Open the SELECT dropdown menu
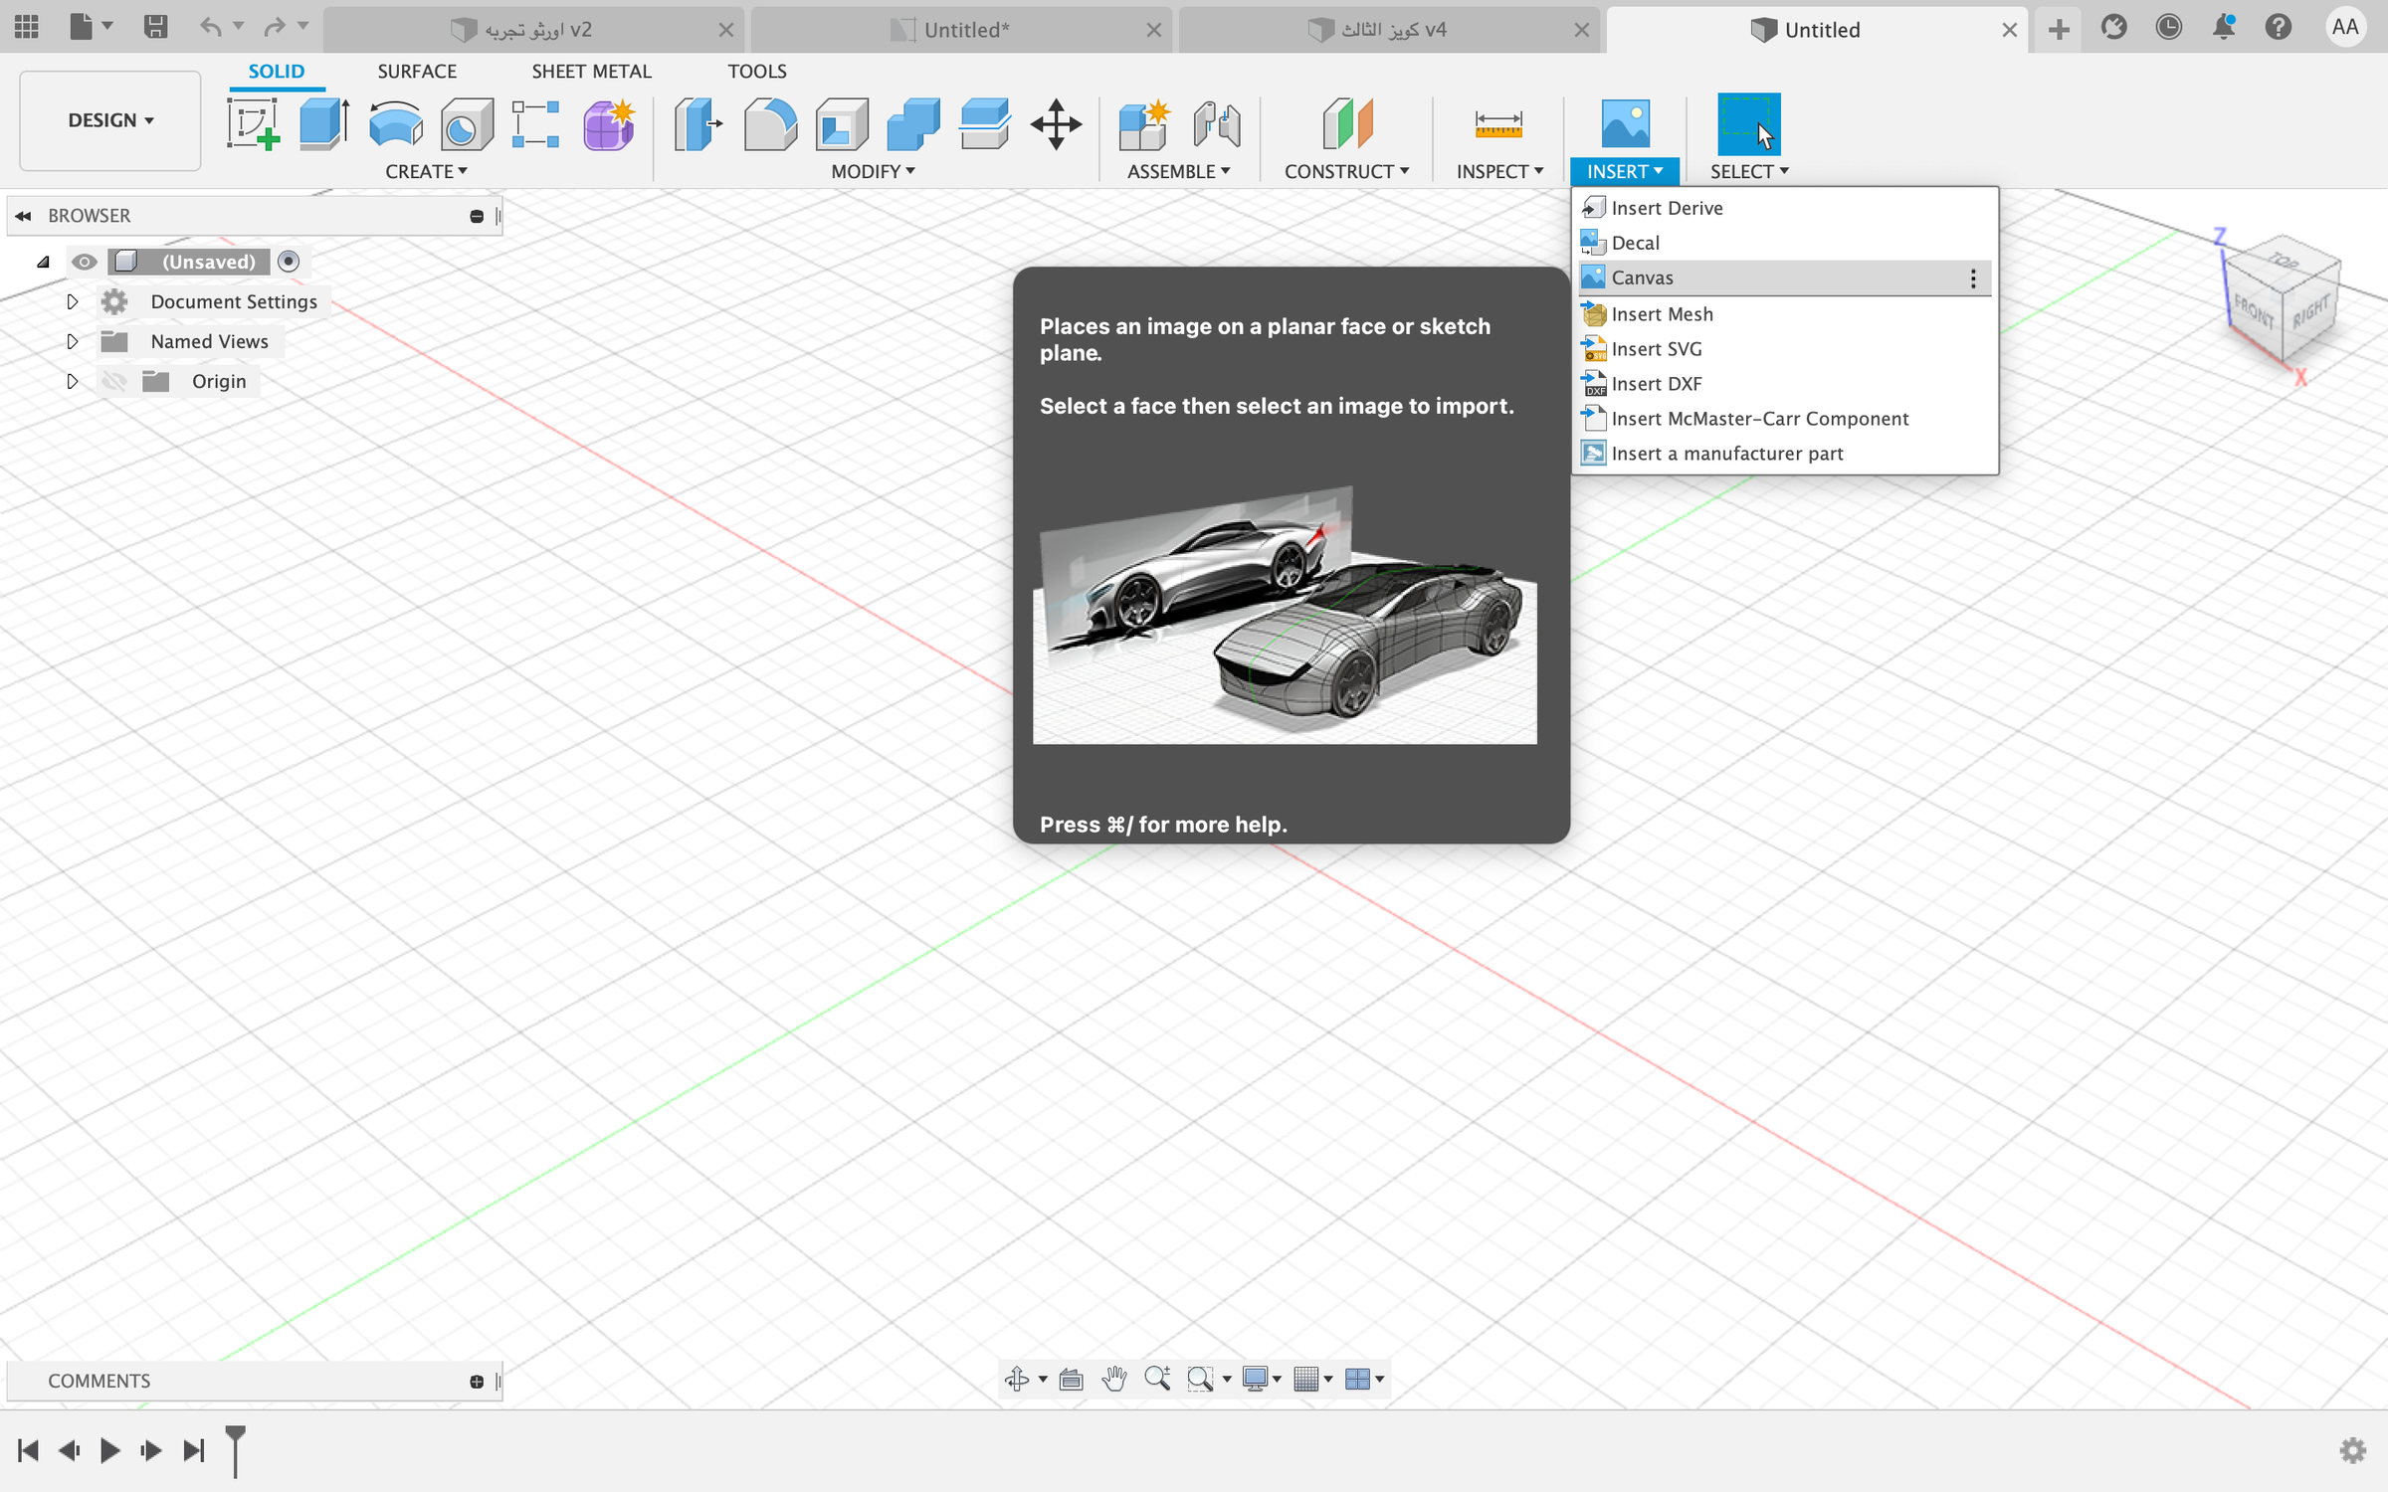The width and height of the screenshot is (2388, 1492). 1749,171
